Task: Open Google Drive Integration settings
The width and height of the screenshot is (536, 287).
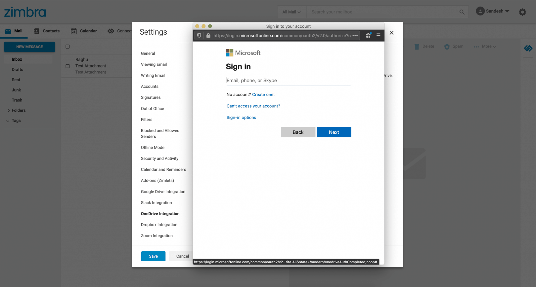Action: pos(163,192)
